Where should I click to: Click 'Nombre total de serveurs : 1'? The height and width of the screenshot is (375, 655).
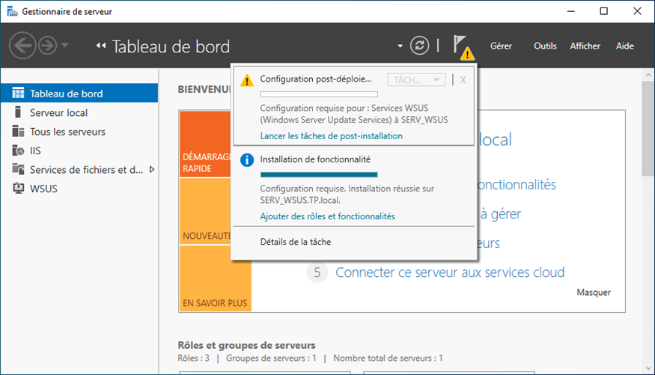pyautogui.click(x=388, y=359)
